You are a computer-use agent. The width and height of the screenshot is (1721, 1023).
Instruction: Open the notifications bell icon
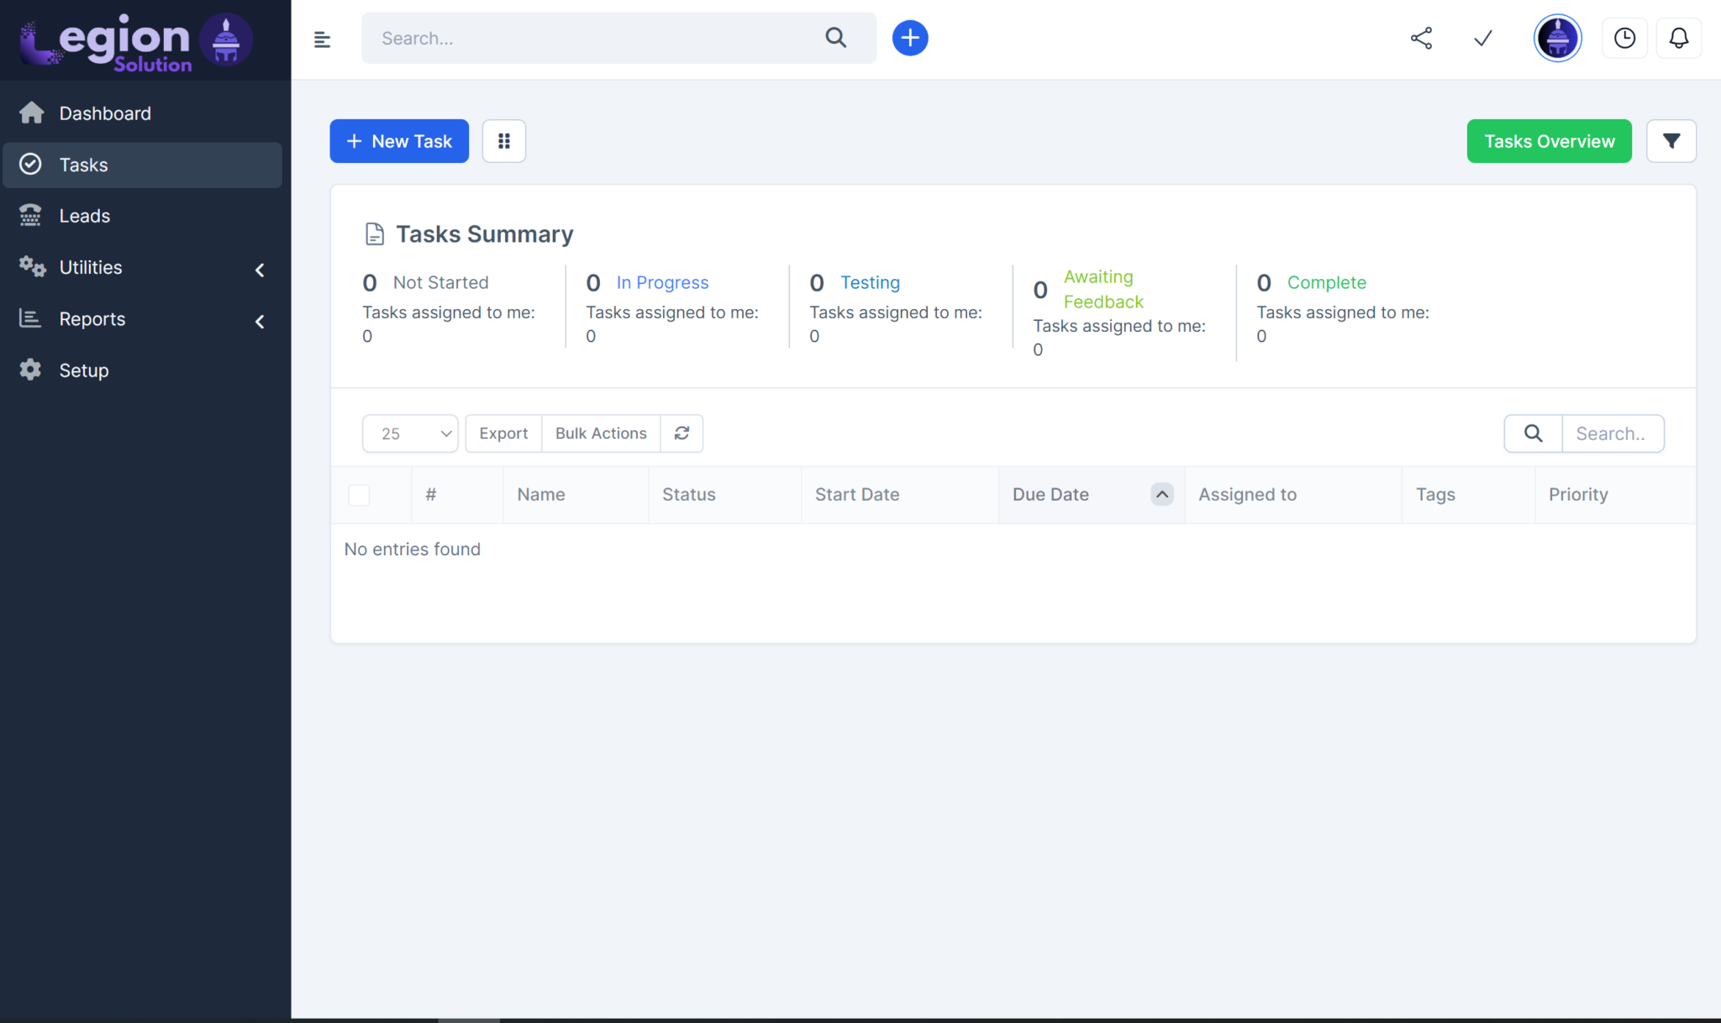click(x=1678, y=38)
